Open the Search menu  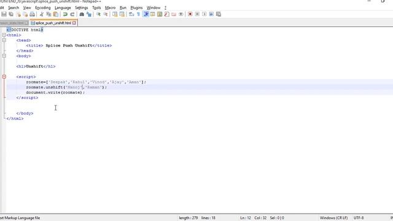coord(14,8)
